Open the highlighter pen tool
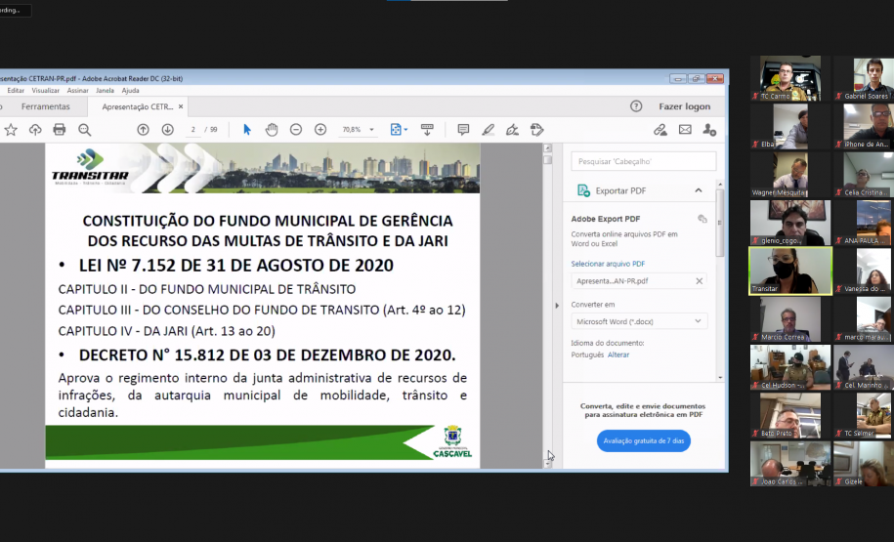Viewport: 894px width, 542px height. point(488,130)
